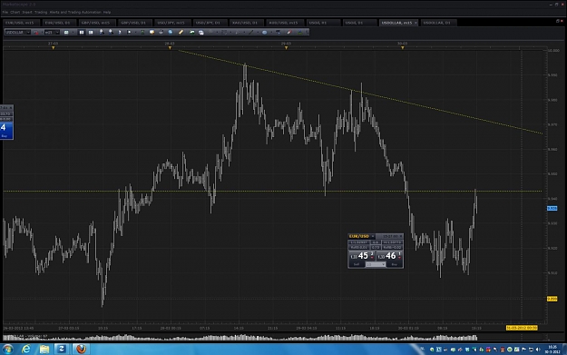Switch to the GBP/USD m15 chart tab
567x355 pixels.
96,23
